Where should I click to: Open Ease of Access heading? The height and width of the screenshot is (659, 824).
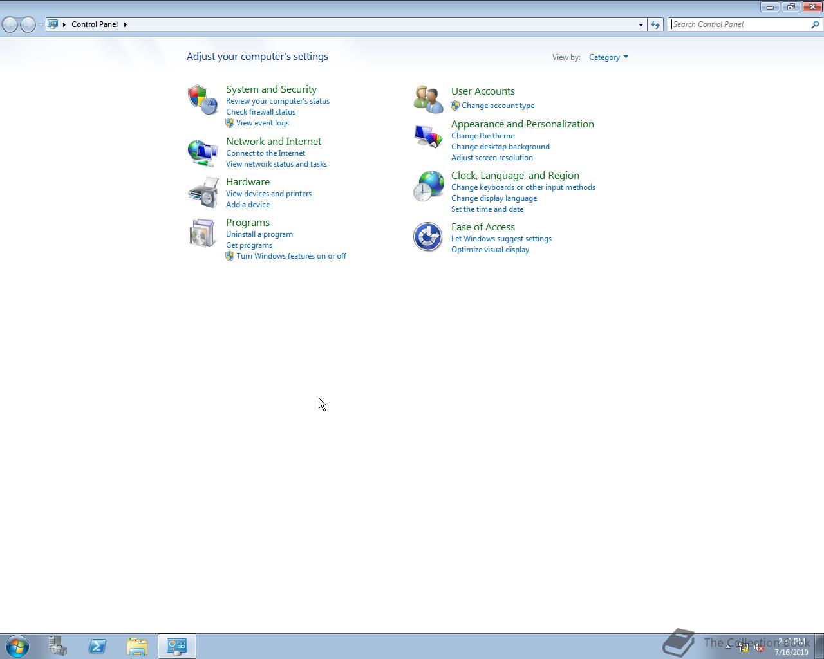click(483, 227)
